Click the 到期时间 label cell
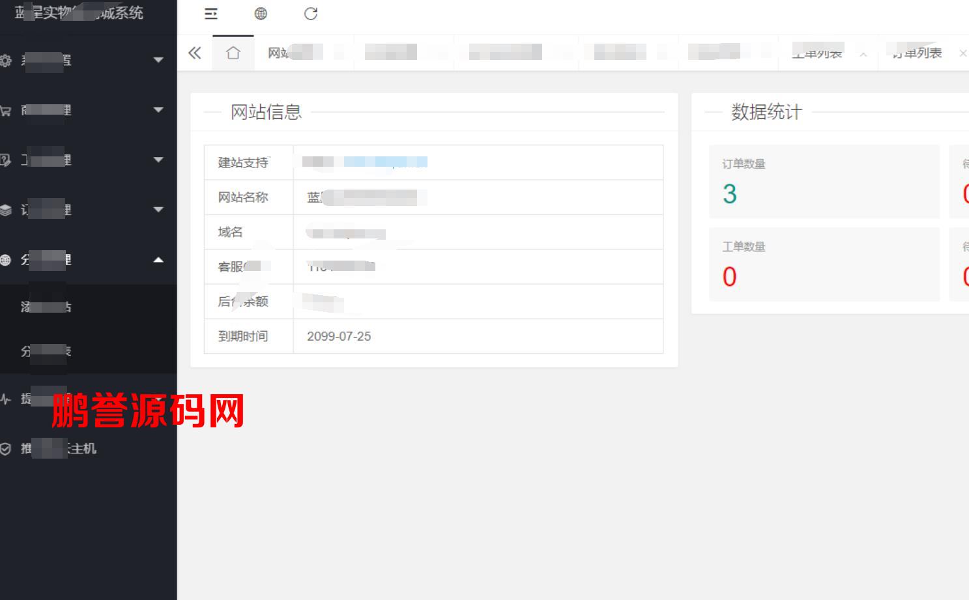This screenshot has width=969, height=600. click(x=249, y=336)
